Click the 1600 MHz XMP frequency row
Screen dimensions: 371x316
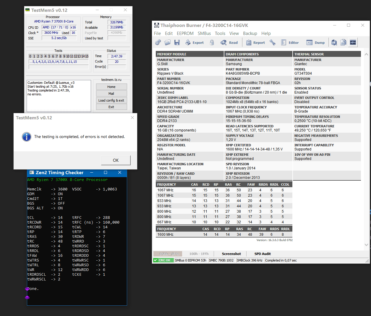pyautogui.click(x=224, y=234)
